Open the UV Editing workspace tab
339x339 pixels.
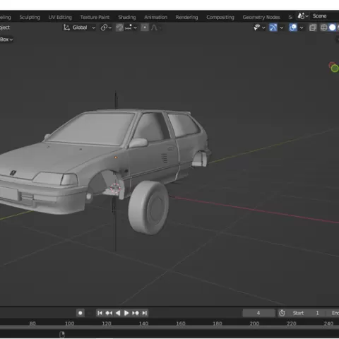(60, 17)
